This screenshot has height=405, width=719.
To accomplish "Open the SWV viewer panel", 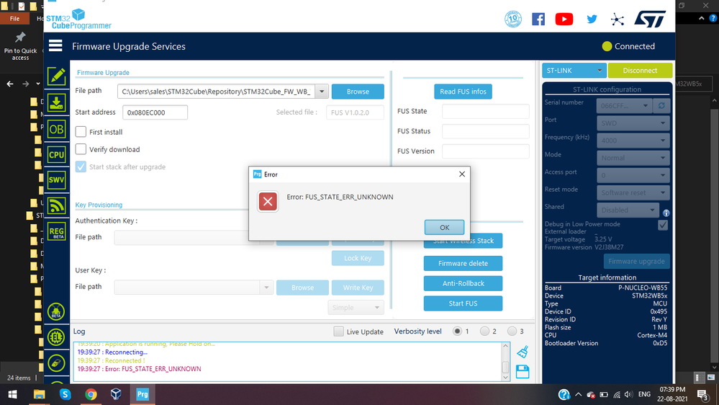I will pos(56,180).
